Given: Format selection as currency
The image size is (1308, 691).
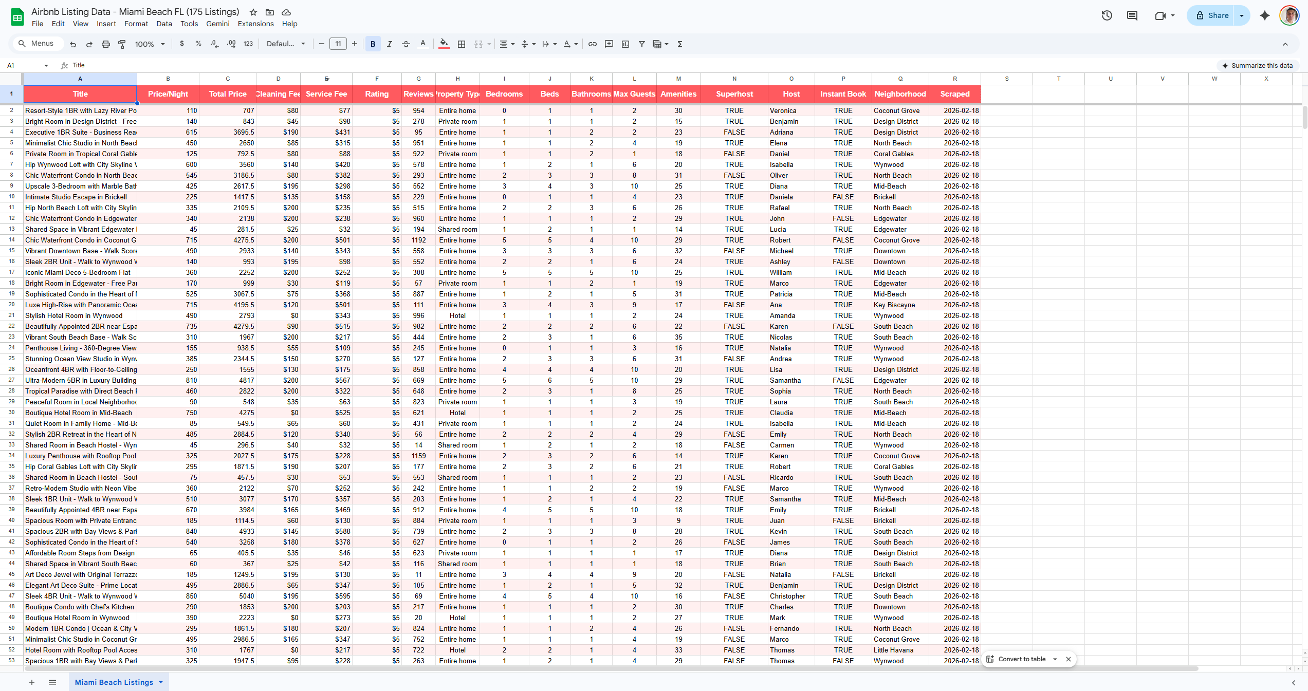Looking at the screenshot, I should [181, 44].
